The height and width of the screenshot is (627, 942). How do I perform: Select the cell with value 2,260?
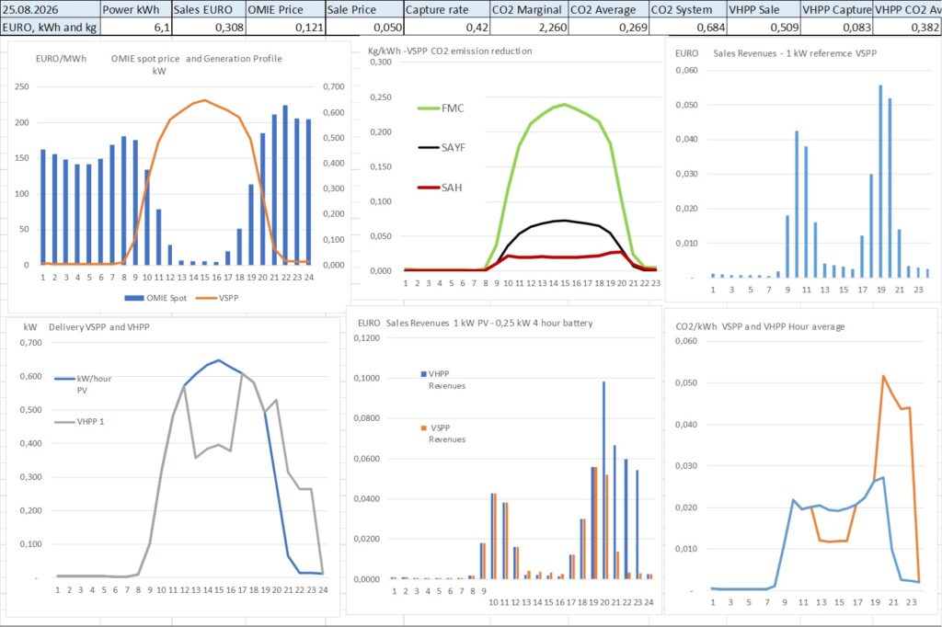[x=529, y=27]
